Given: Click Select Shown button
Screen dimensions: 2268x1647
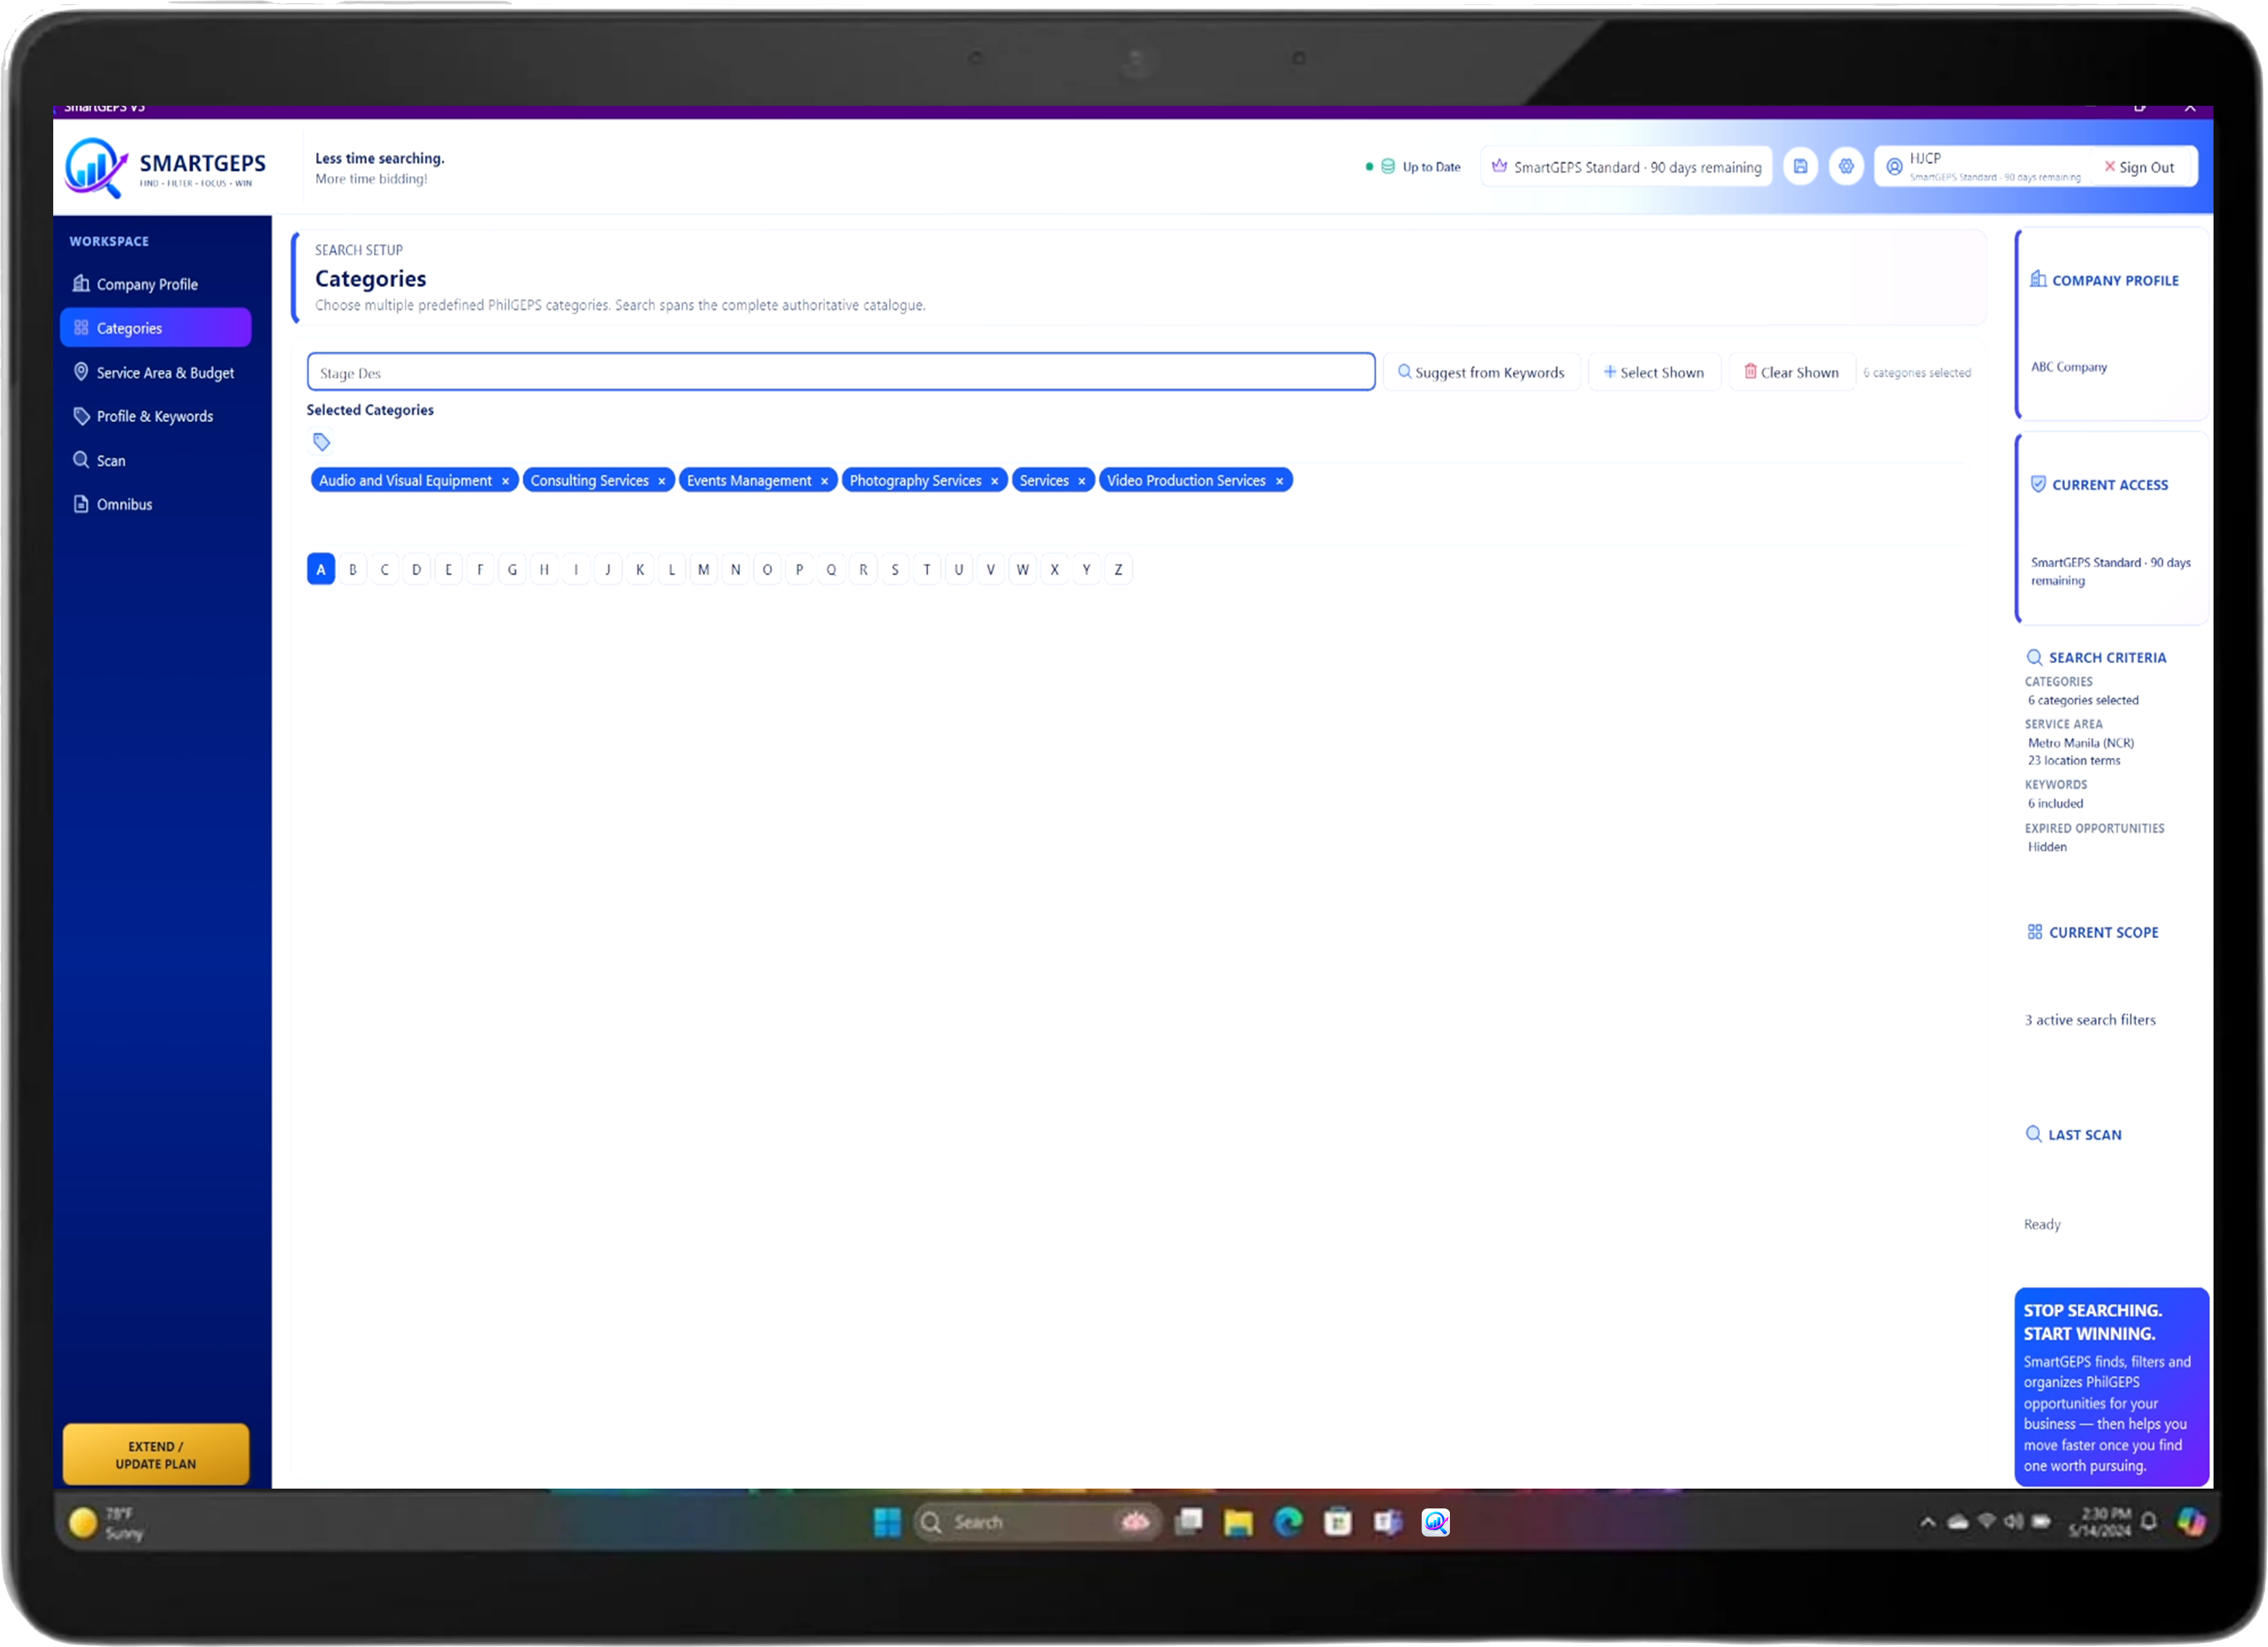Looking at the screenshot, I should 1654,372.
